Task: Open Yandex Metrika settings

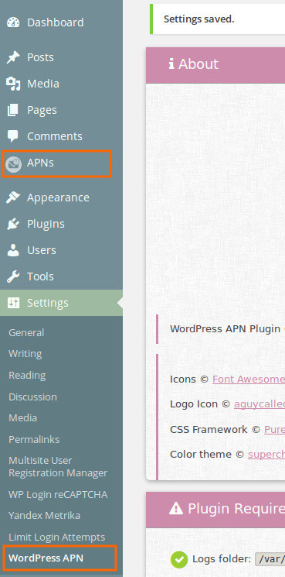Action: pos(44,516)
